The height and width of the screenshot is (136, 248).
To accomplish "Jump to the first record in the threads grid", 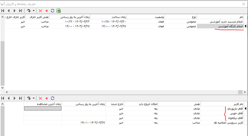I will (3, 11).
